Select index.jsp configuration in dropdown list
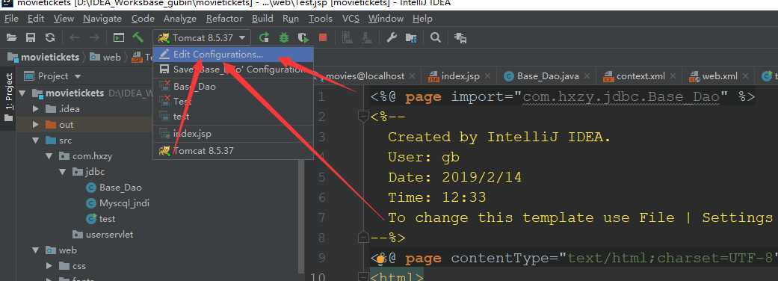 (x=234, y=134)
